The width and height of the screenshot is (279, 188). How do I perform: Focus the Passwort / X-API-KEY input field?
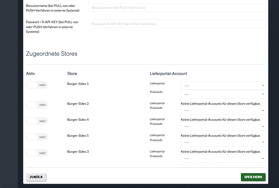(177, 24)
